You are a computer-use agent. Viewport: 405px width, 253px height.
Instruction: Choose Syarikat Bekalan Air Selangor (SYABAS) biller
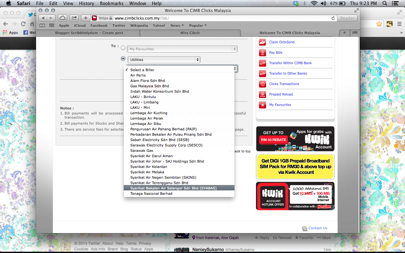[179, 188]
